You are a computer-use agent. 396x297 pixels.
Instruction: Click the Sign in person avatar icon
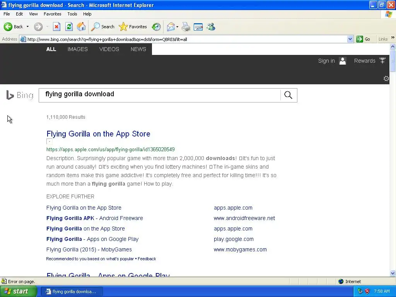point(343,61)
